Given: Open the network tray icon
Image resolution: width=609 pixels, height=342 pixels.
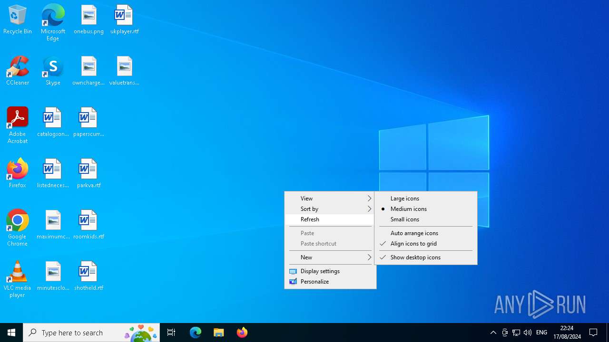Looking at the screenshot, I should point(516,332).
